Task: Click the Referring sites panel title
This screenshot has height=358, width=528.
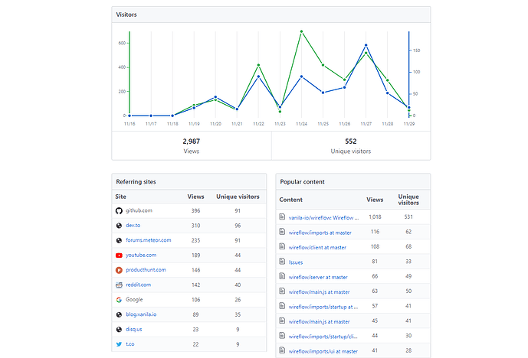Action: 136,182
